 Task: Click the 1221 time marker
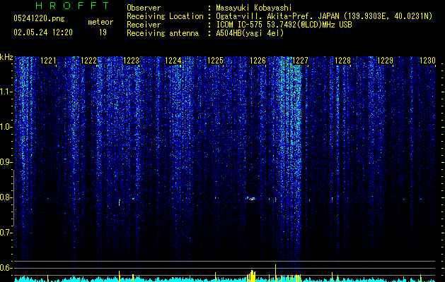tap(49, 61)
